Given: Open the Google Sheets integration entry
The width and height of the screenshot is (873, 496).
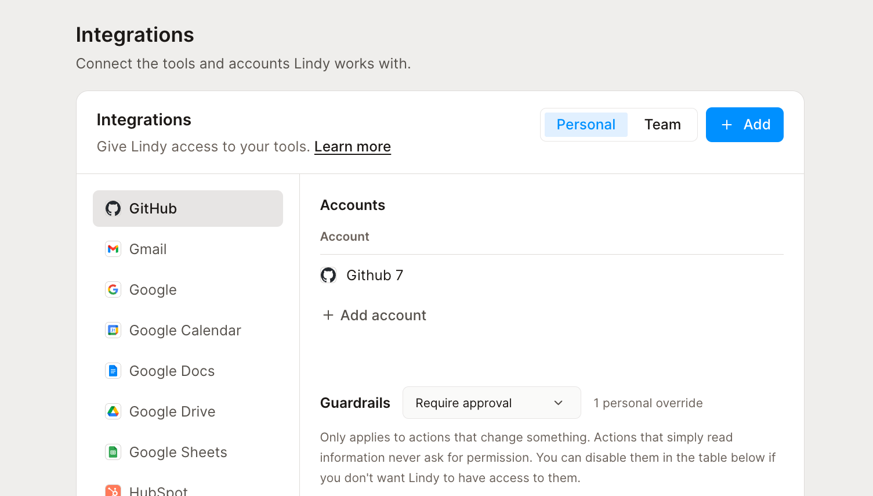Looking at the screenshot, I should pos(188,452).
